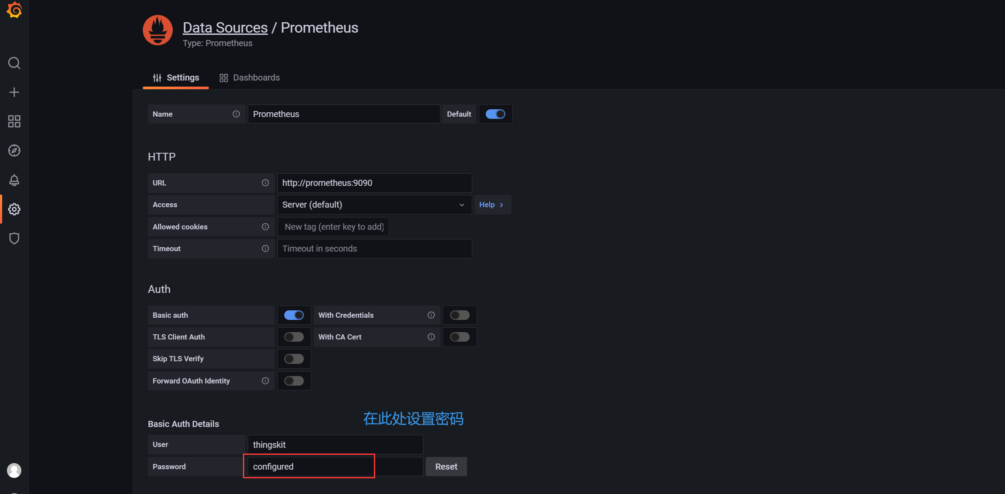Open the Grafana home logo
This screenshot has width=1005, height=494.
click(x=14, y=10)
